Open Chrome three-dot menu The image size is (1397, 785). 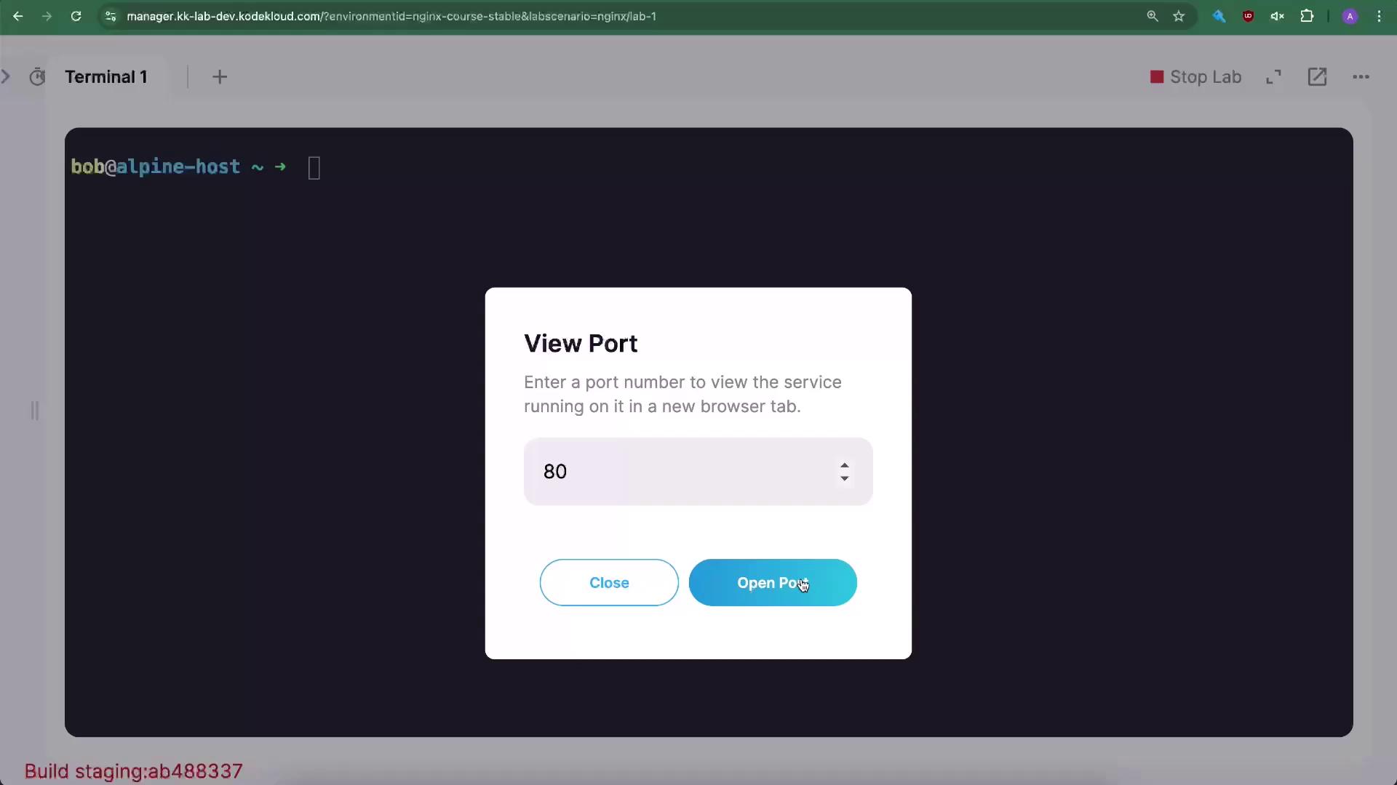tap(1379, 16)
